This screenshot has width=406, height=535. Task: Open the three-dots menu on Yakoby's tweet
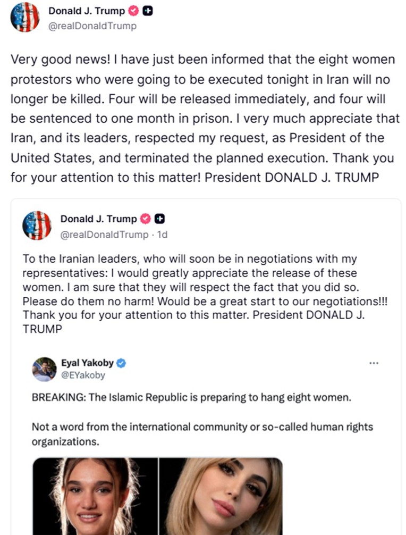pyautogui.click(x=374, y=364)
